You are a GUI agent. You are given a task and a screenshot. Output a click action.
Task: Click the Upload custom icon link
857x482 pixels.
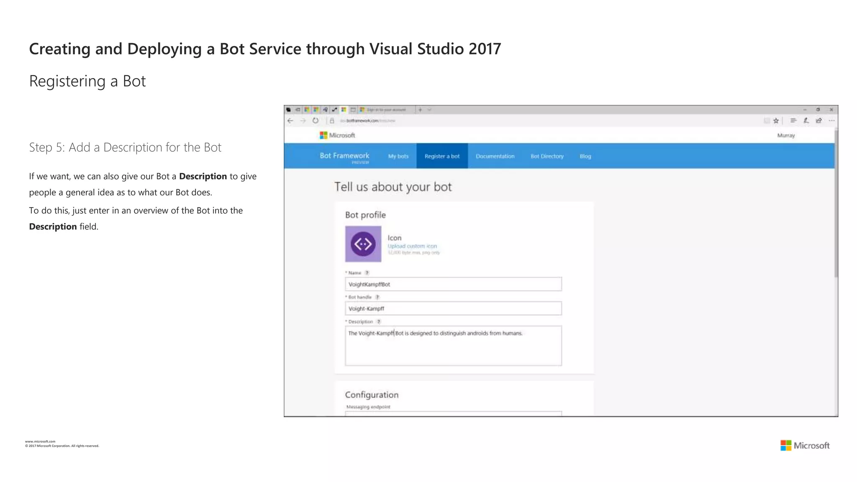[412, 246]
